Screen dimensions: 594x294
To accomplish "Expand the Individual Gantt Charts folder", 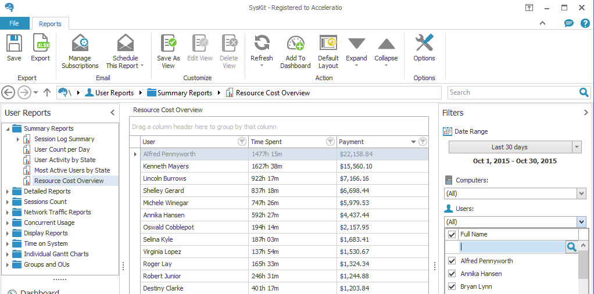I will pos(7,254).
